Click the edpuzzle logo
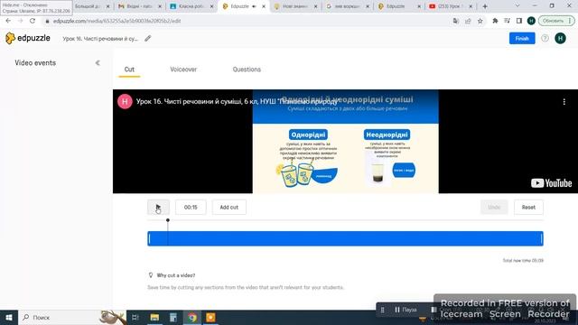 (28, 38)
